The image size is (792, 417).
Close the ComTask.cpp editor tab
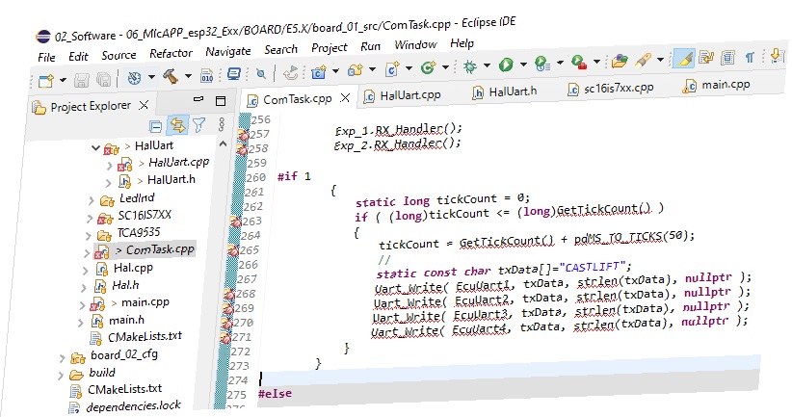345,97
